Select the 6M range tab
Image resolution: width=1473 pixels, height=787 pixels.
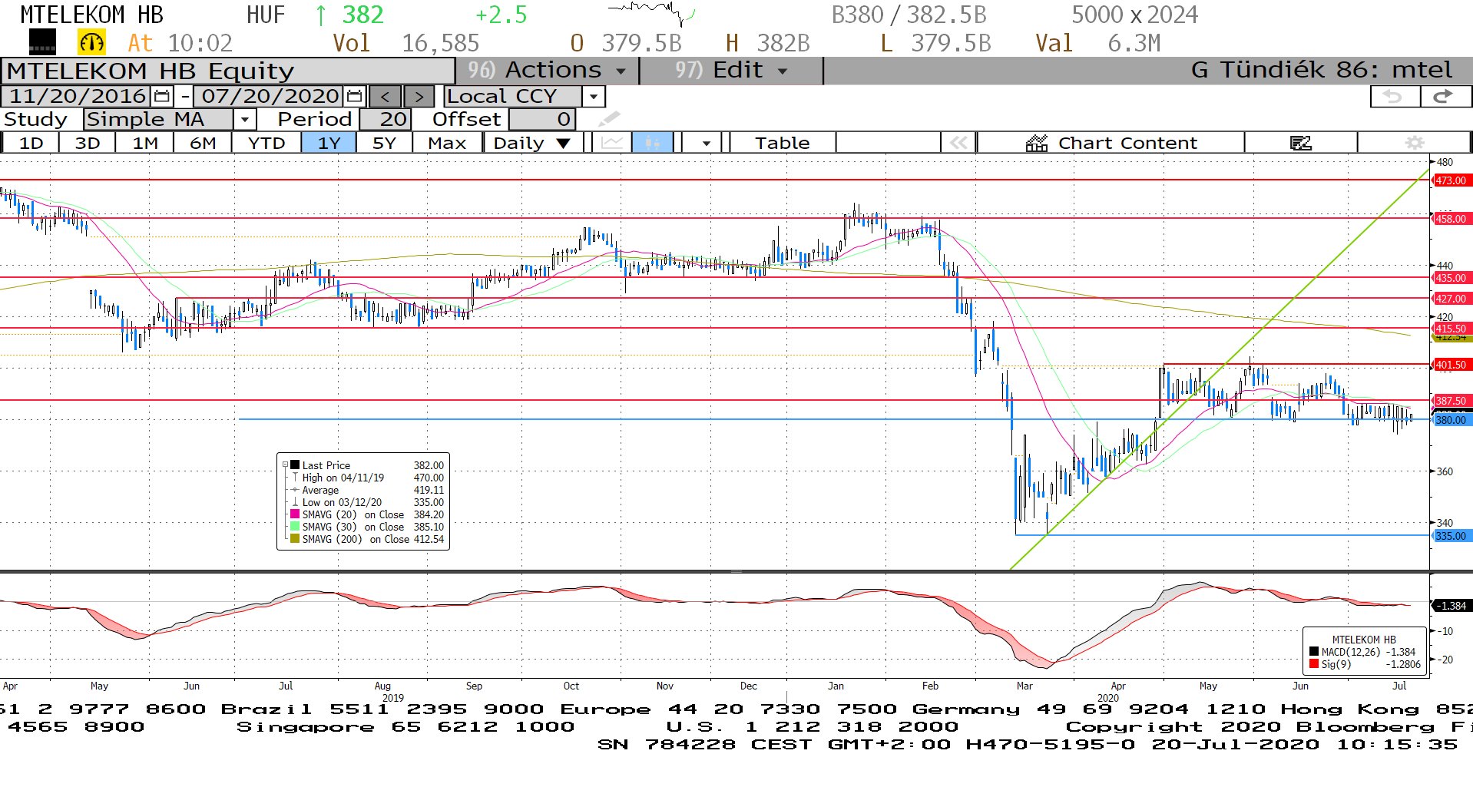click(203, 143)
